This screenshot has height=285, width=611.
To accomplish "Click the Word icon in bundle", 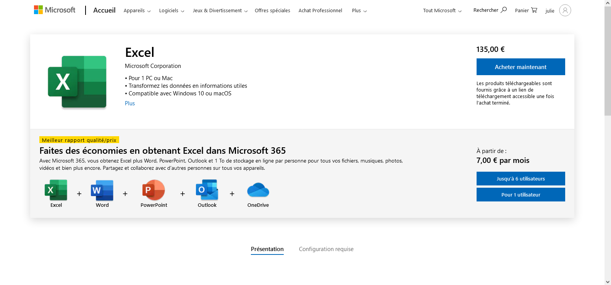I will (102, 190).
